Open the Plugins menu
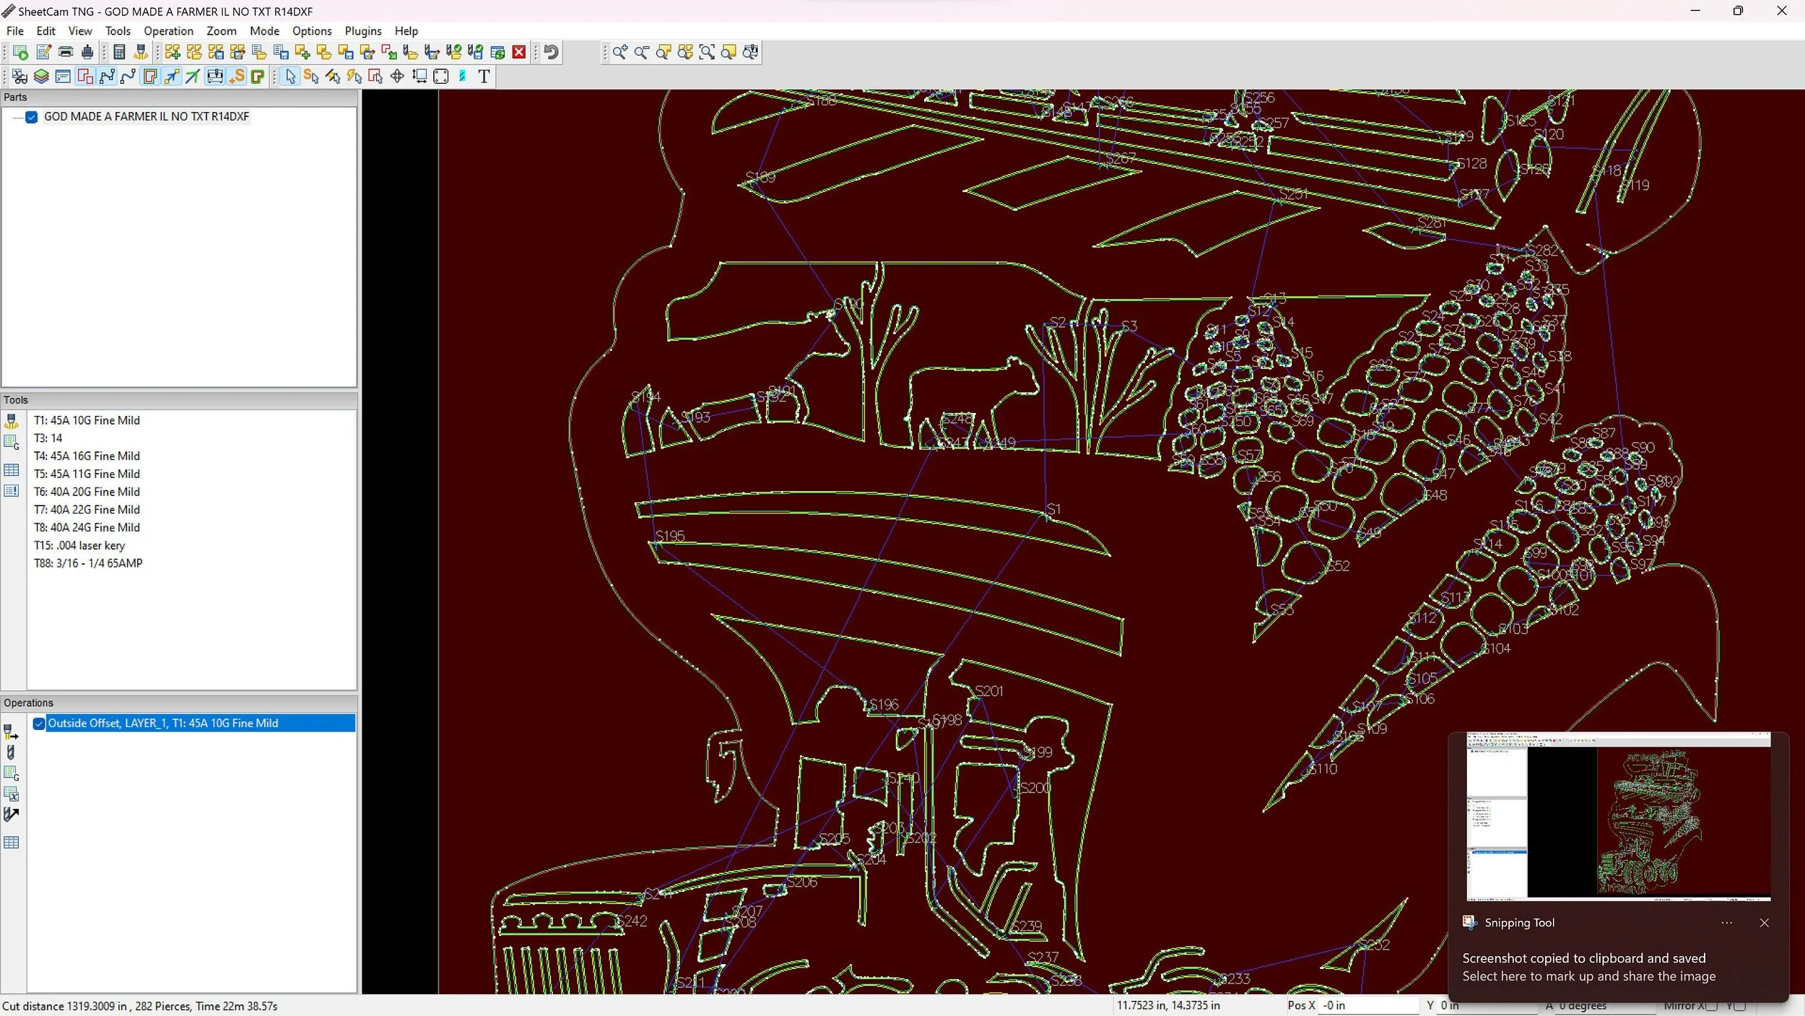1805x1016 pixels. tap(362, 31)
